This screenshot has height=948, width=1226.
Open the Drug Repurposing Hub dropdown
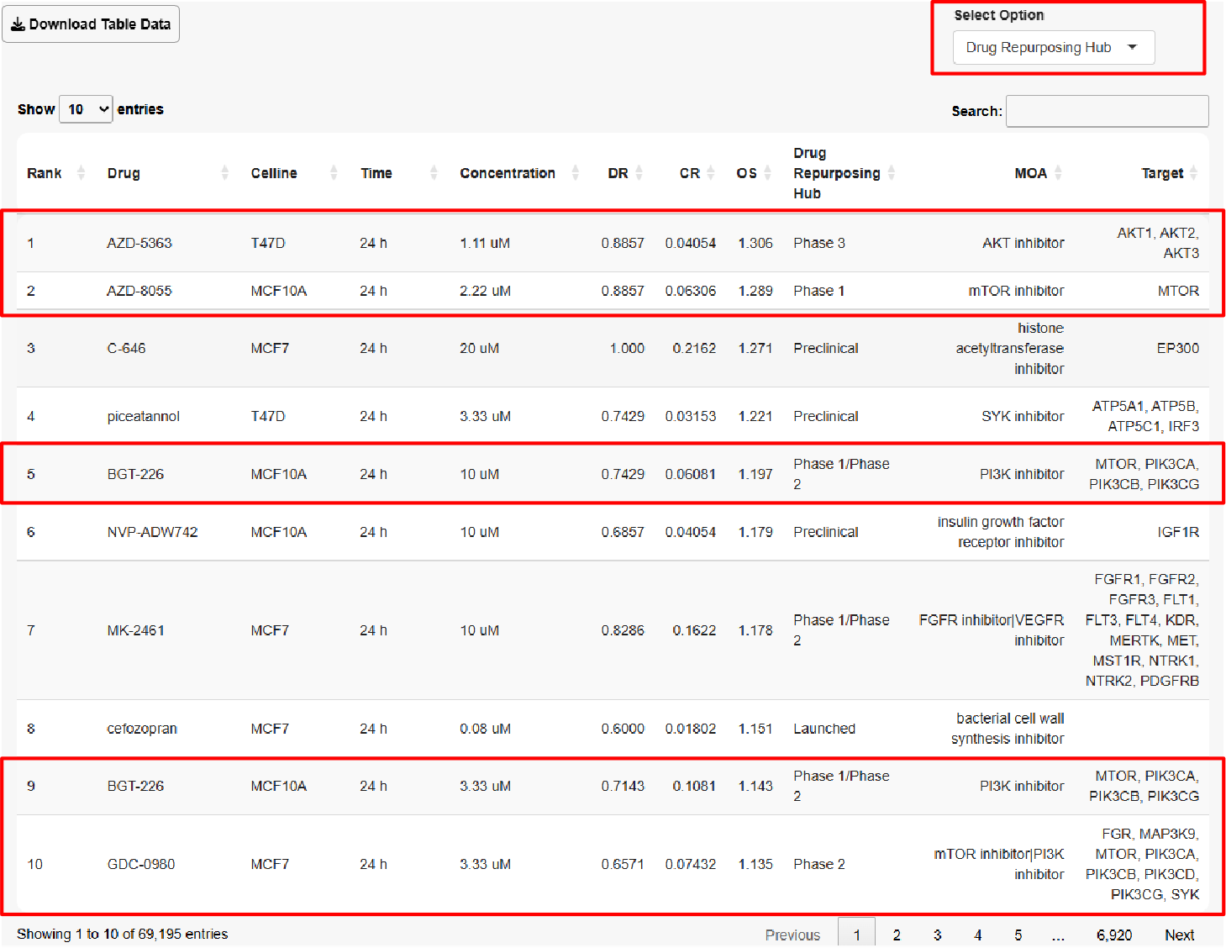click(1053, 48)
